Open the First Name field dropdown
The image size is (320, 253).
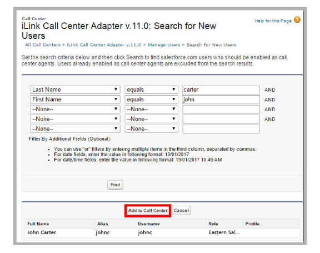pyautogui.click(x=75, y=100)
